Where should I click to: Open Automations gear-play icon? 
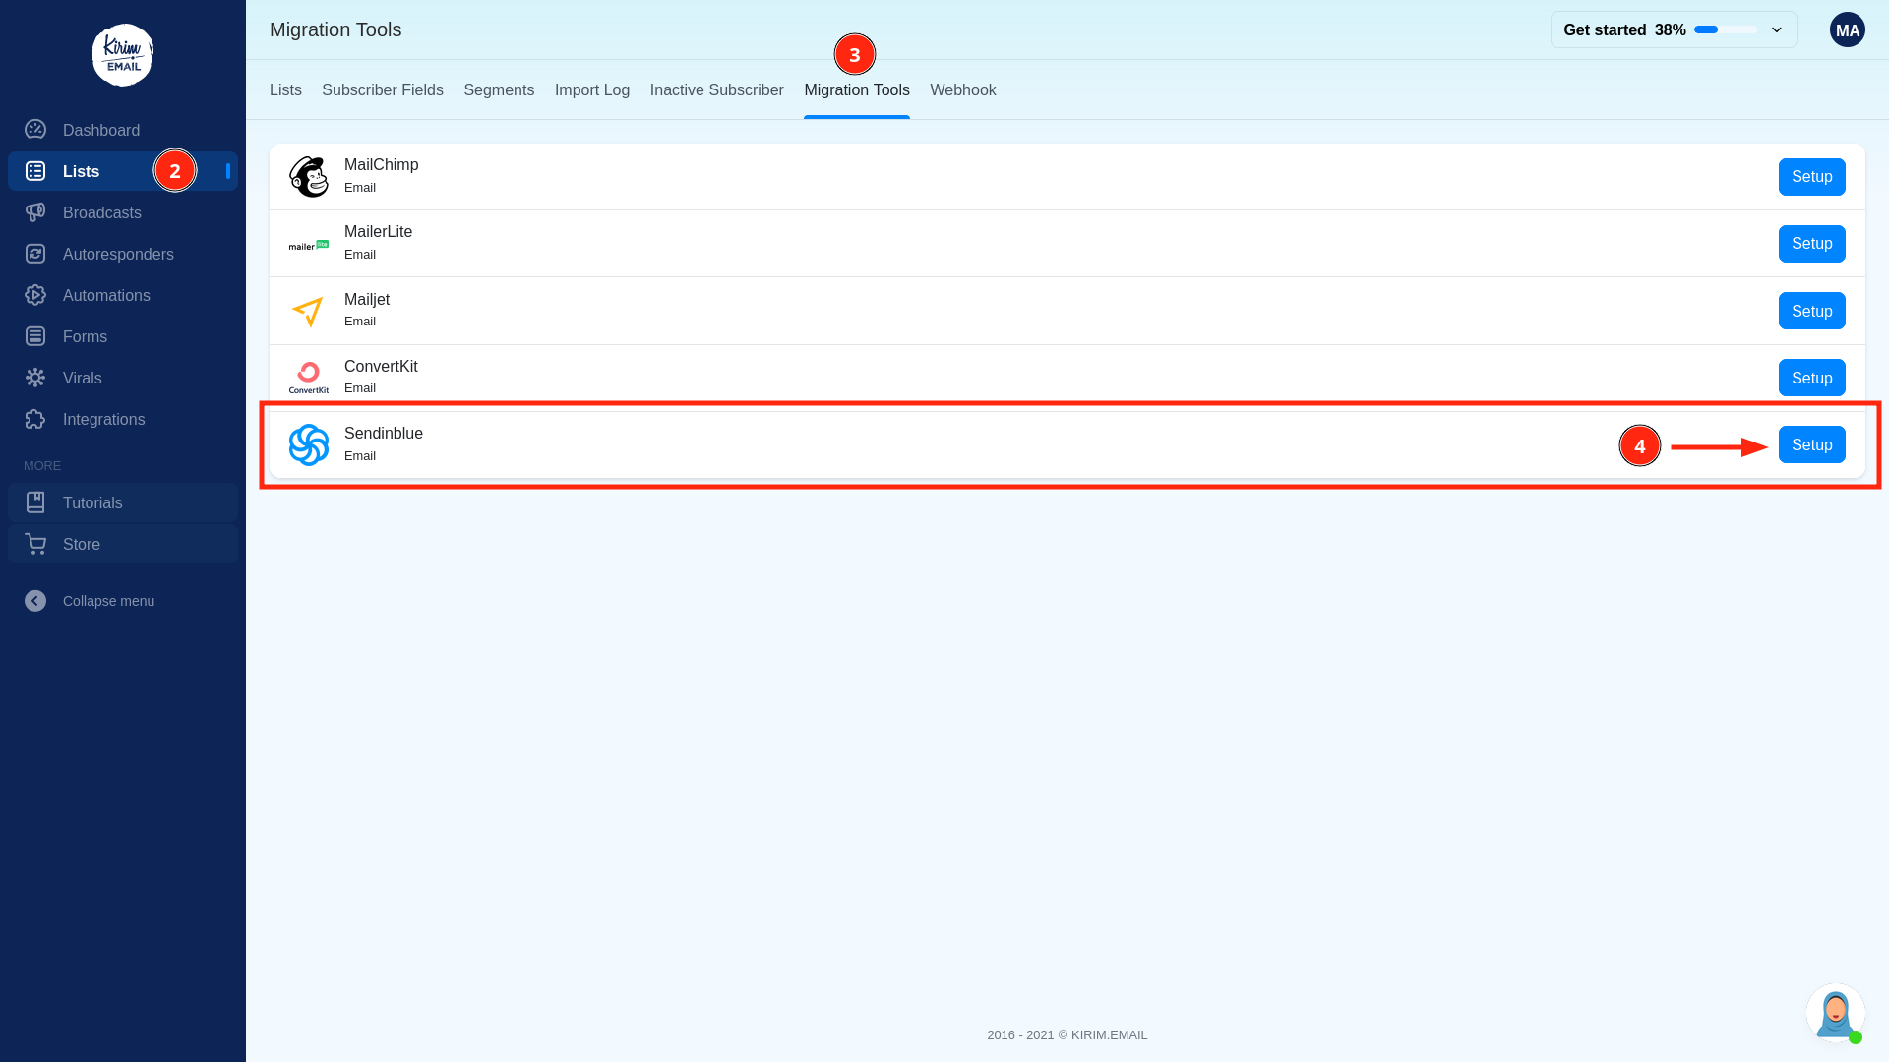point(35,295)
